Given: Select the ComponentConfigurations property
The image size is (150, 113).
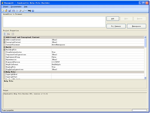Looking at the screenshot, I should click(16, 55).
